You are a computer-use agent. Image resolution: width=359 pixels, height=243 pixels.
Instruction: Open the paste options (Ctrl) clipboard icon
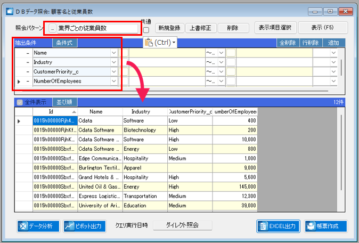tap(160, 43)
